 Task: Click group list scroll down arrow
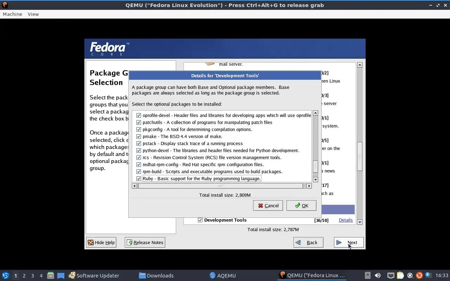(360, 222)
